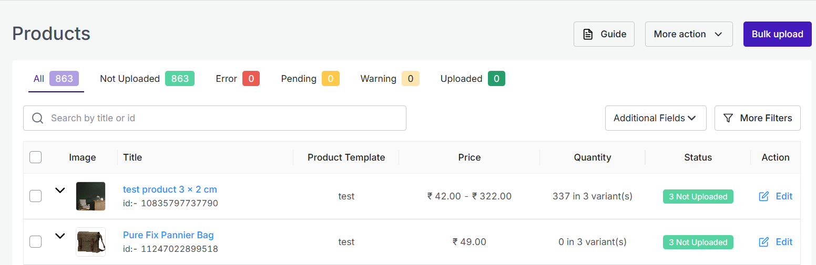The width and height of the screenshot is (816, 265).
Task: Click the green 3 Not Uploaded badge for test product
Action: [x=698, y=197]
